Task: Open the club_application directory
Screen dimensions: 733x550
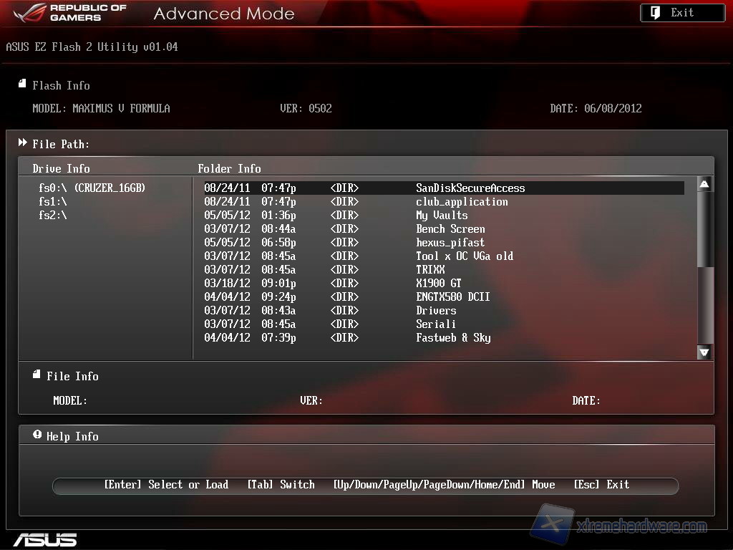Action: click(462, 201)
